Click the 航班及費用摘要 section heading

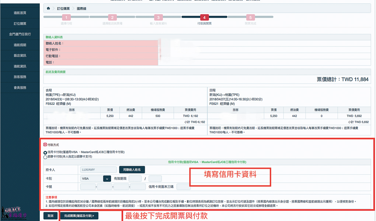click(x=56, y=72)
